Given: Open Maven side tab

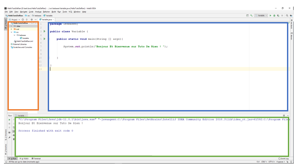Looking at the screenshot, I should (291, 36).
